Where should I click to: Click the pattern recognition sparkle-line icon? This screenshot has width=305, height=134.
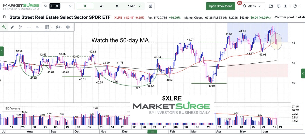[38, 27]
